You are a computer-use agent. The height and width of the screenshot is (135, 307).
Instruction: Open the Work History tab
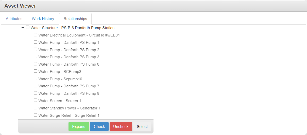point(43,19)
